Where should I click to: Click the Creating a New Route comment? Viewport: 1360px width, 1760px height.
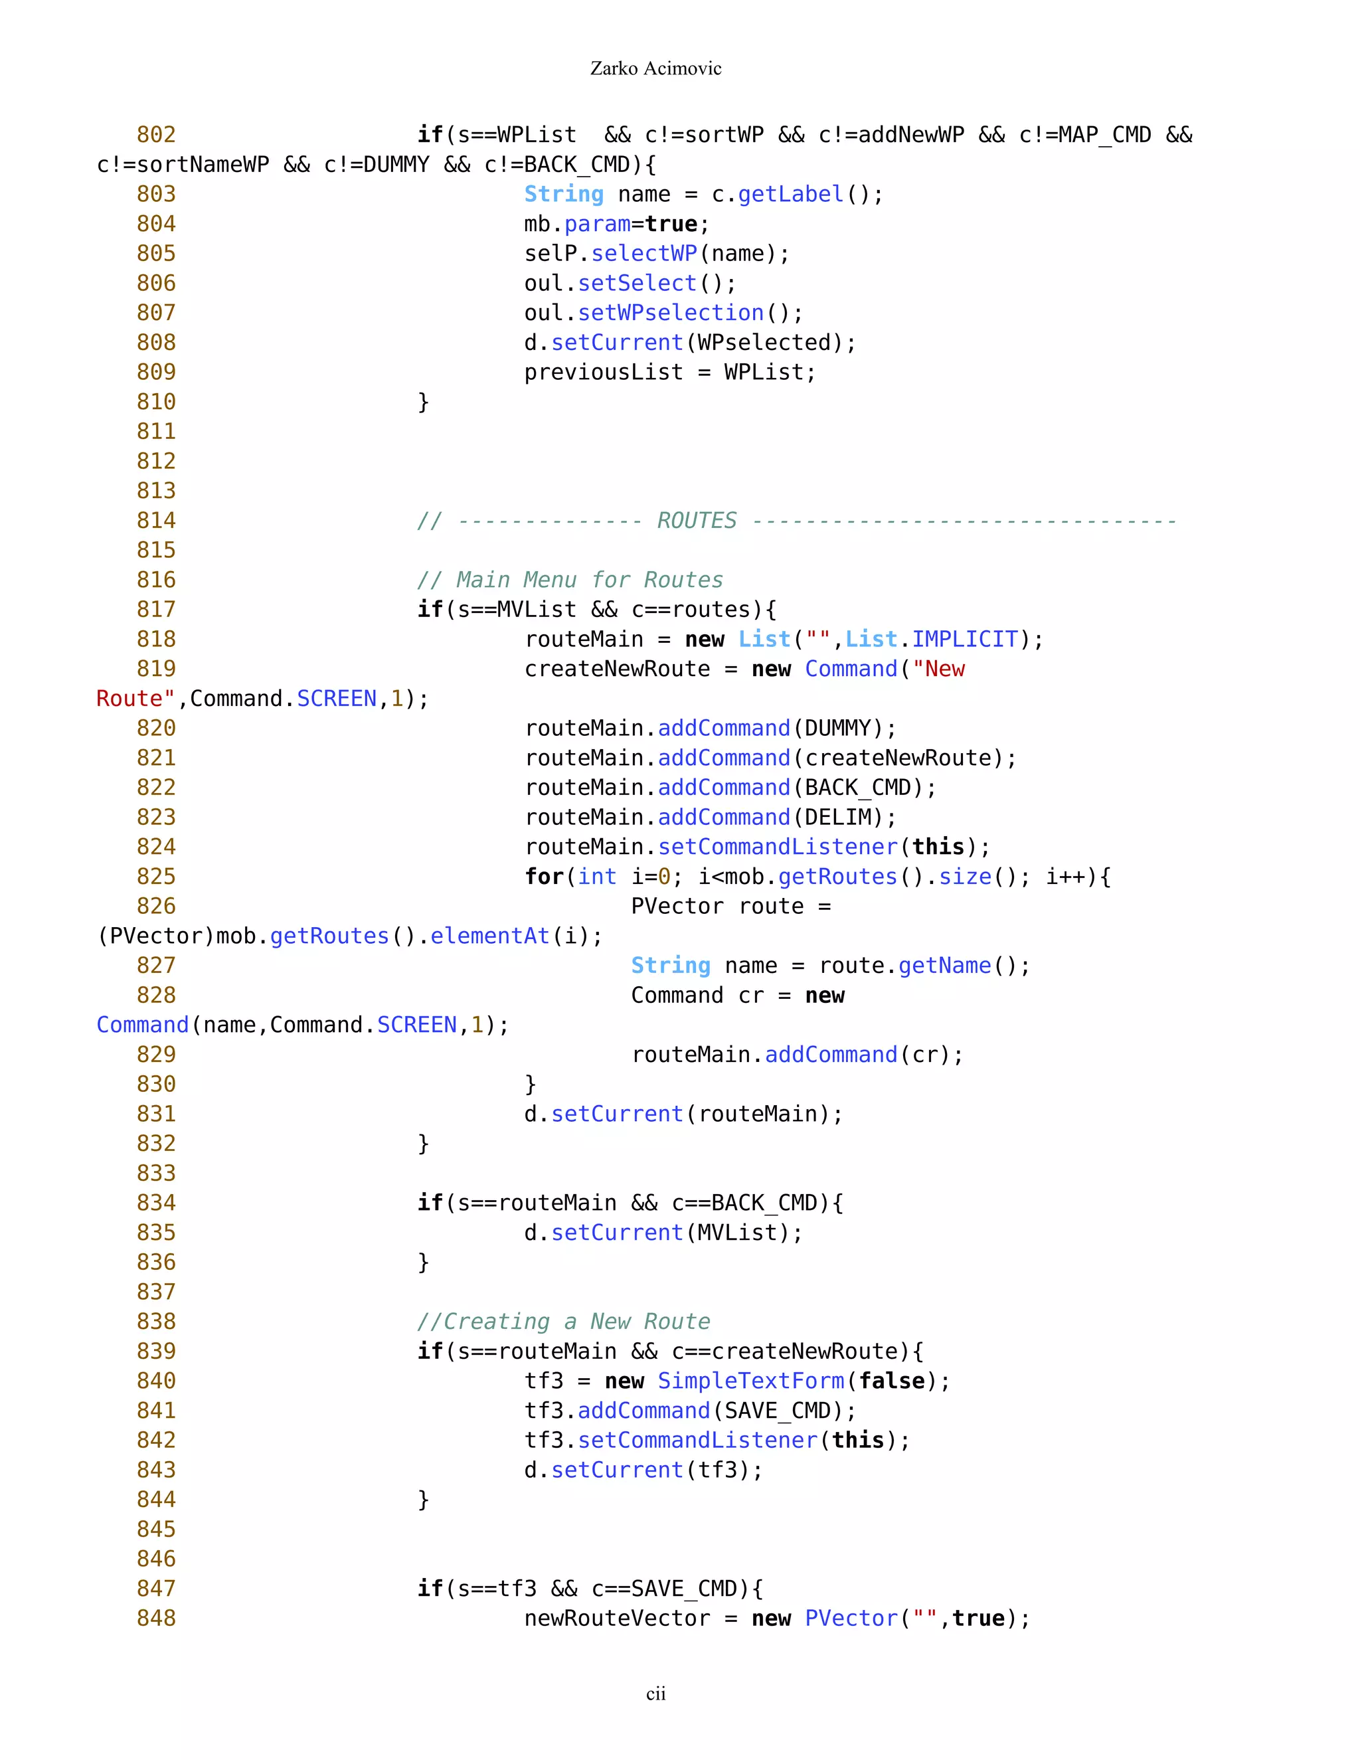(x=563, y=1322)
